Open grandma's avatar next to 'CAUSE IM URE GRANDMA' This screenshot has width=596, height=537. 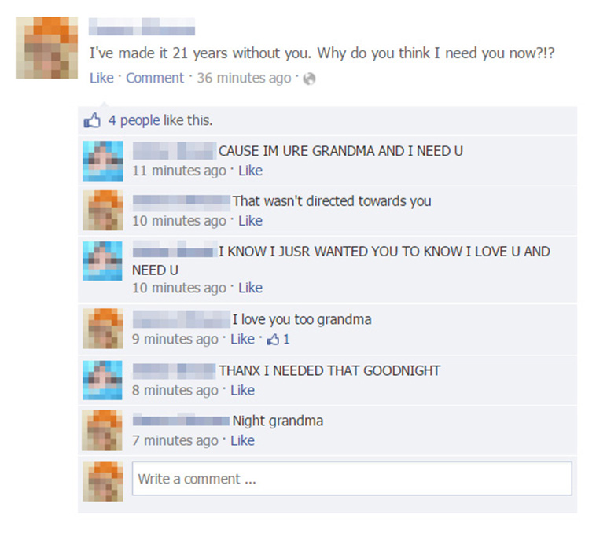pos(103,160)
